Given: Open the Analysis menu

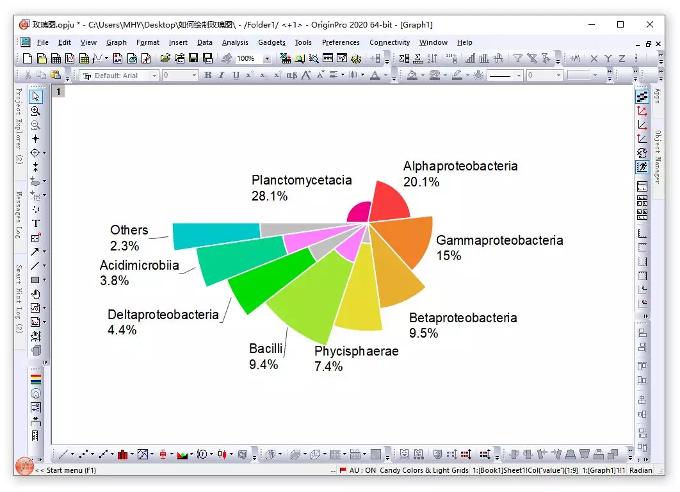Looking at the screenshot, I should (x=235, y=42).
